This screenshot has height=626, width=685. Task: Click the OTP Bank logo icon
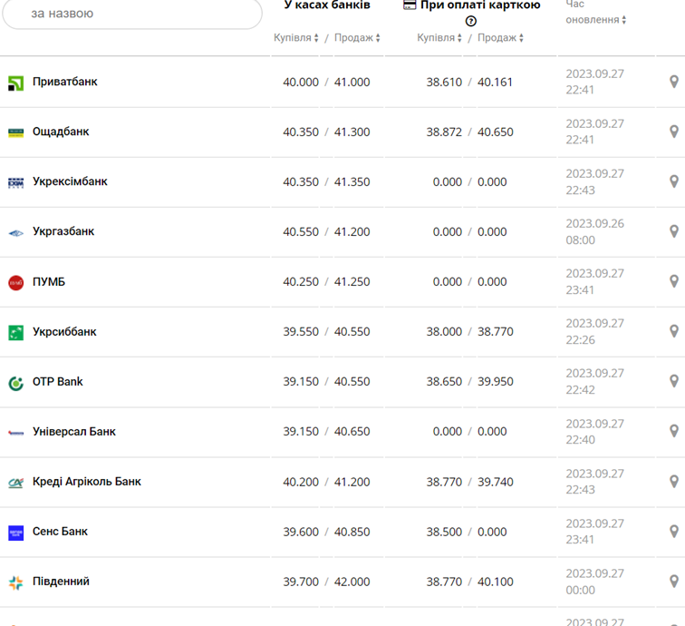coord(15,383)
